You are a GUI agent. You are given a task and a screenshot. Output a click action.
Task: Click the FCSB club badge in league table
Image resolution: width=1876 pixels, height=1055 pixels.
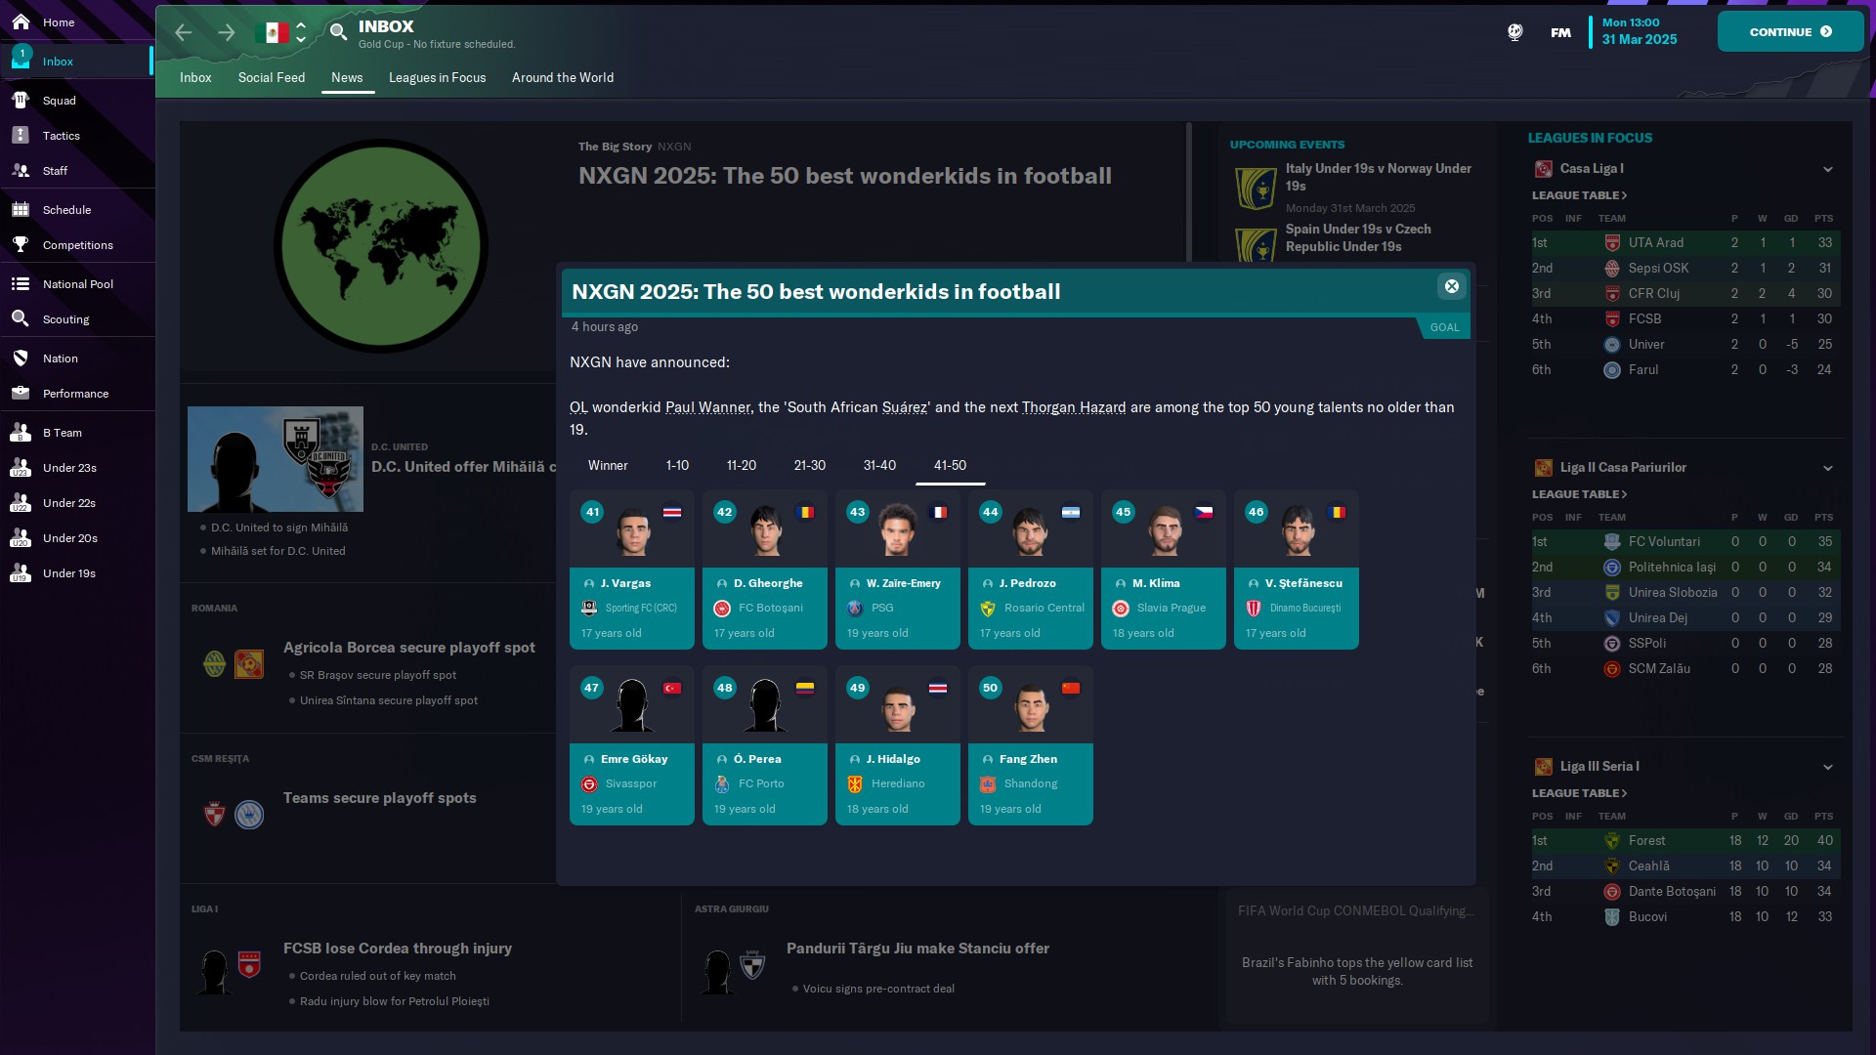(1612, 318)
